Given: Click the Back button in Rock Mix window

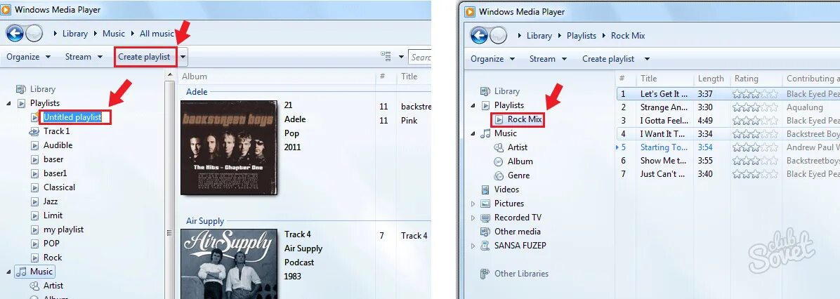Looking at the screenshot, I should [x=480, y=35].
